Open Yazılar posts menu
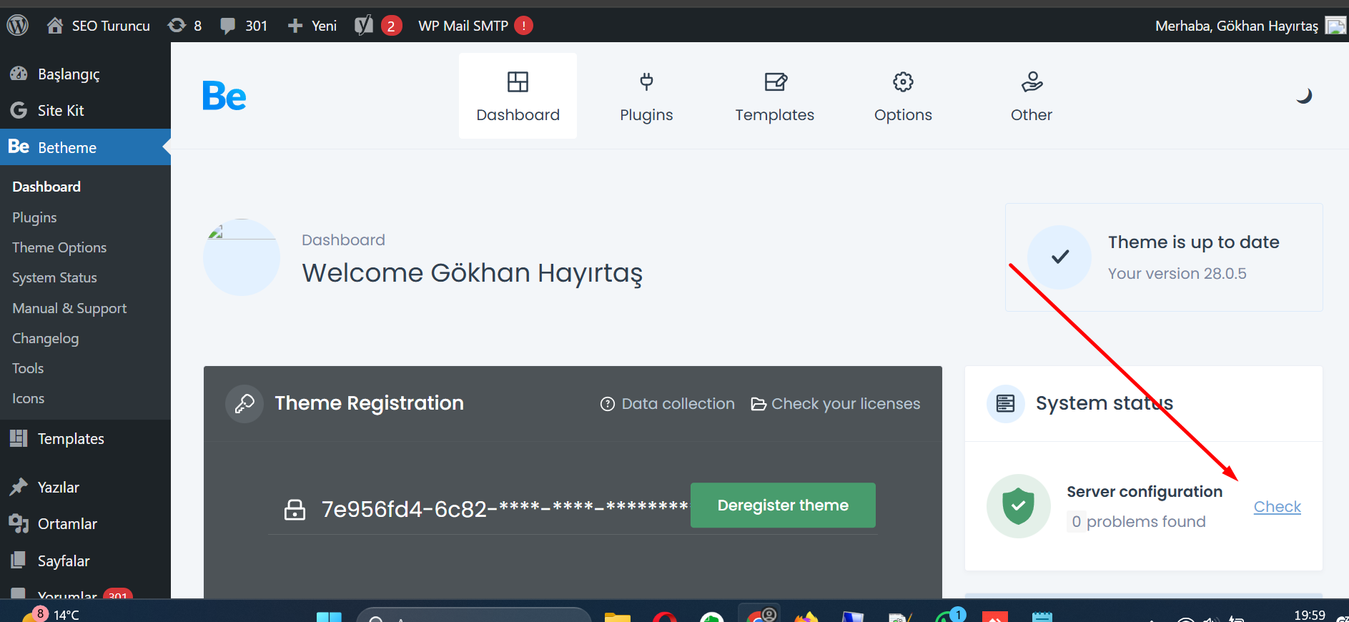1349x622 pixels. [x=85, y=487]
